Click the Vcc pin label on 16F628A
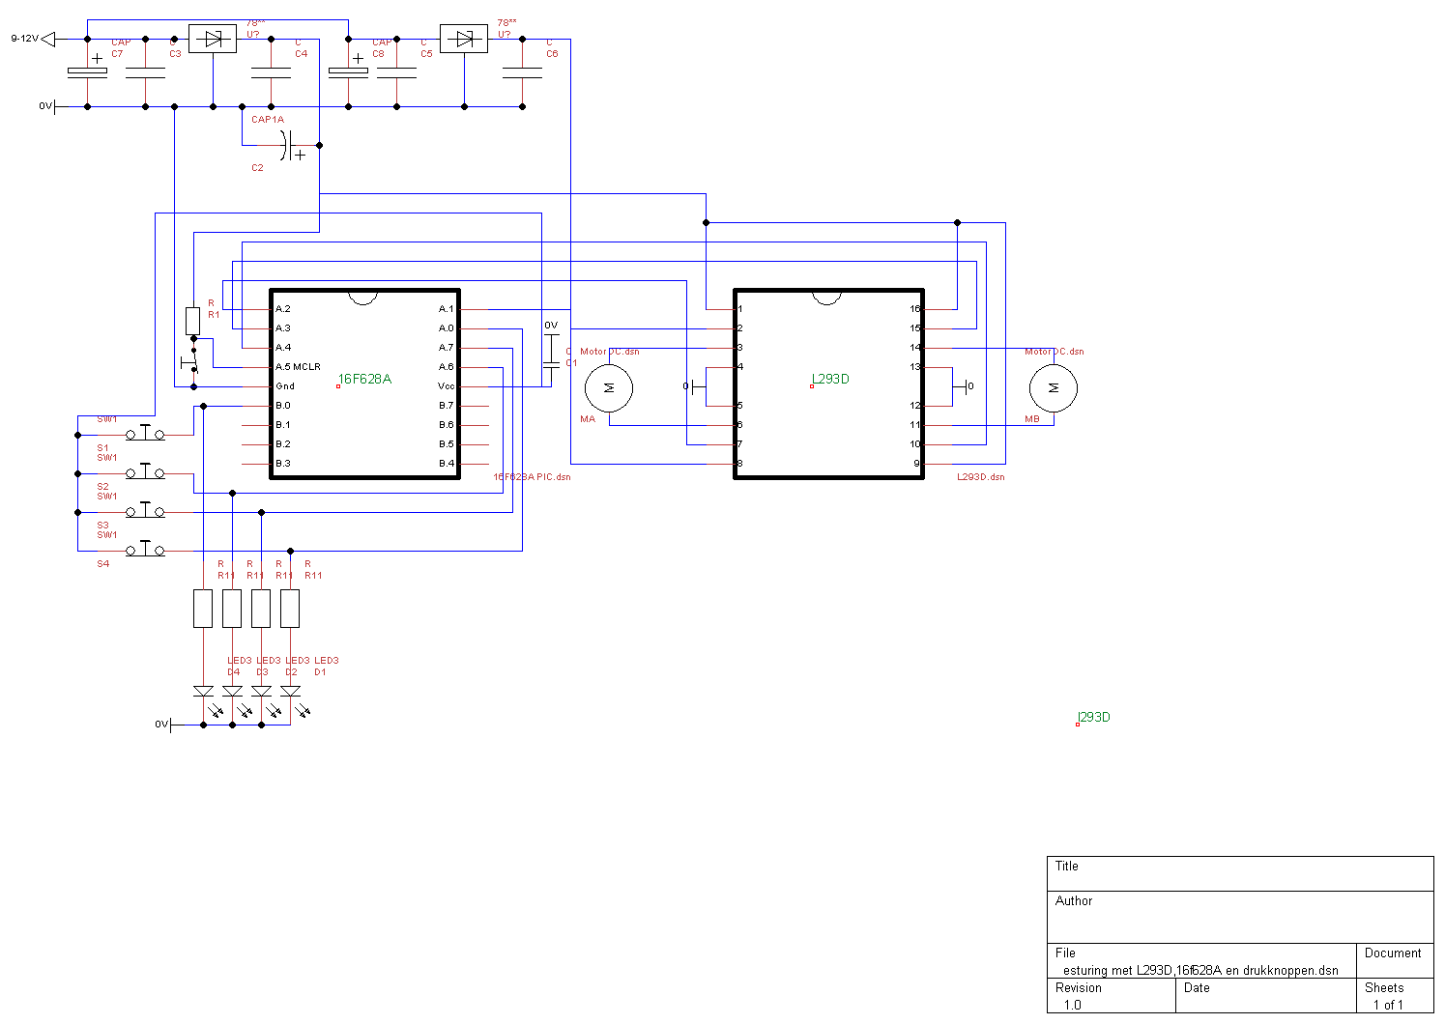The width and height of the screenshot is (1445, 1024). (x=446, y=386)
